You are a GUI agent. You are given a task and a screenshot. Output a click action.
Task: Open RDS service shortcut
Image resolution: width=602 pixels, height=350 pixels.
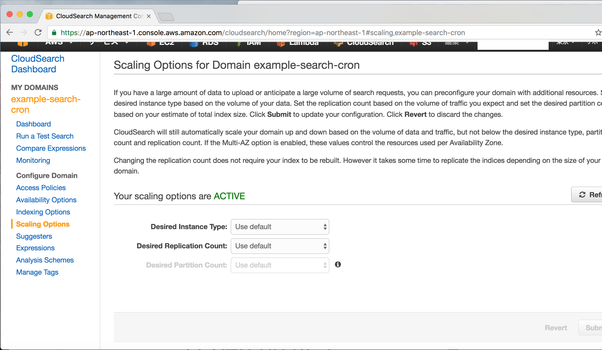click(204, 44)
